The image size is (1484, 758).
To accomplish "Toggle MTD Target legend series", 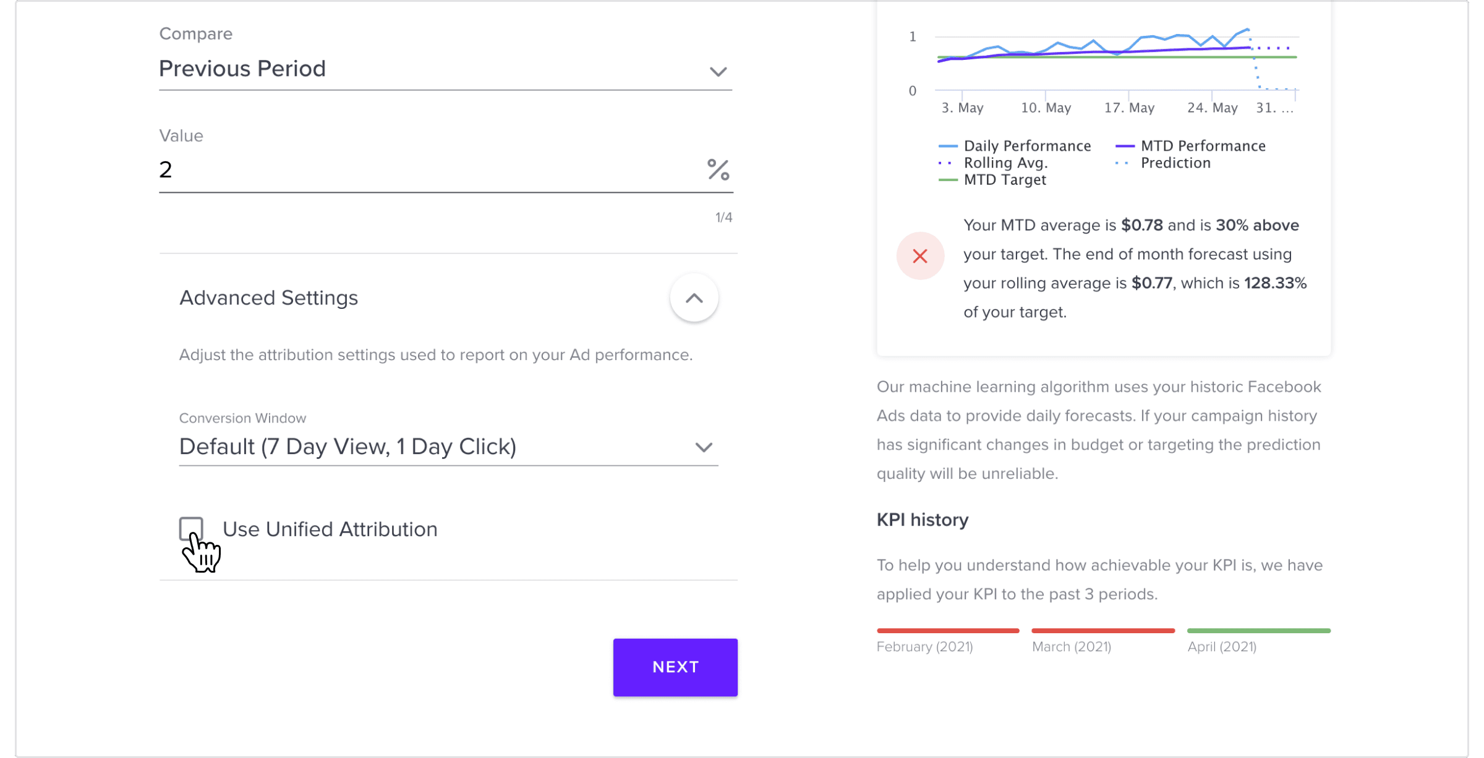I will [x=992, y=180].
